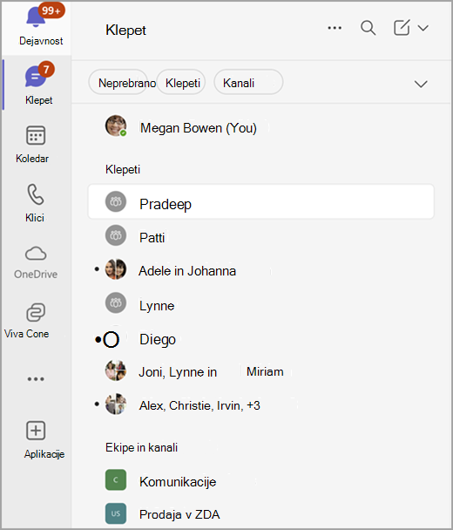Click the Klepet panel title

[x=125, y=31]
